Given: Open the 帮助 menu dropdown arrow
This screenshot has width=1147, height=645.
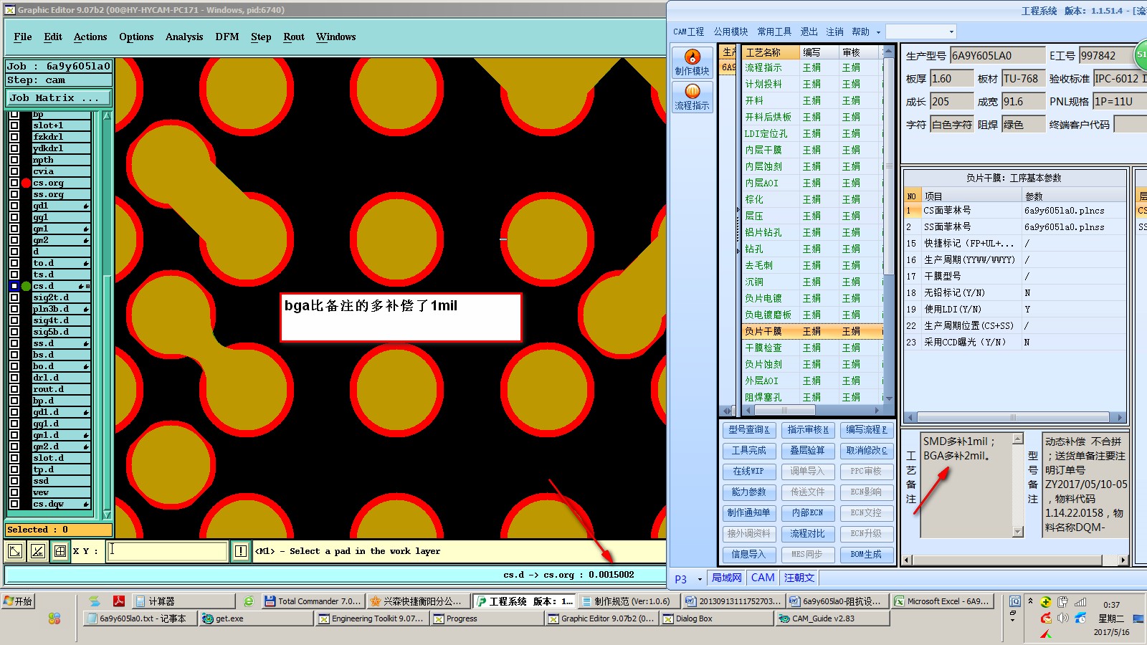Looking at the screenshot, I should [x=878, y=32].
